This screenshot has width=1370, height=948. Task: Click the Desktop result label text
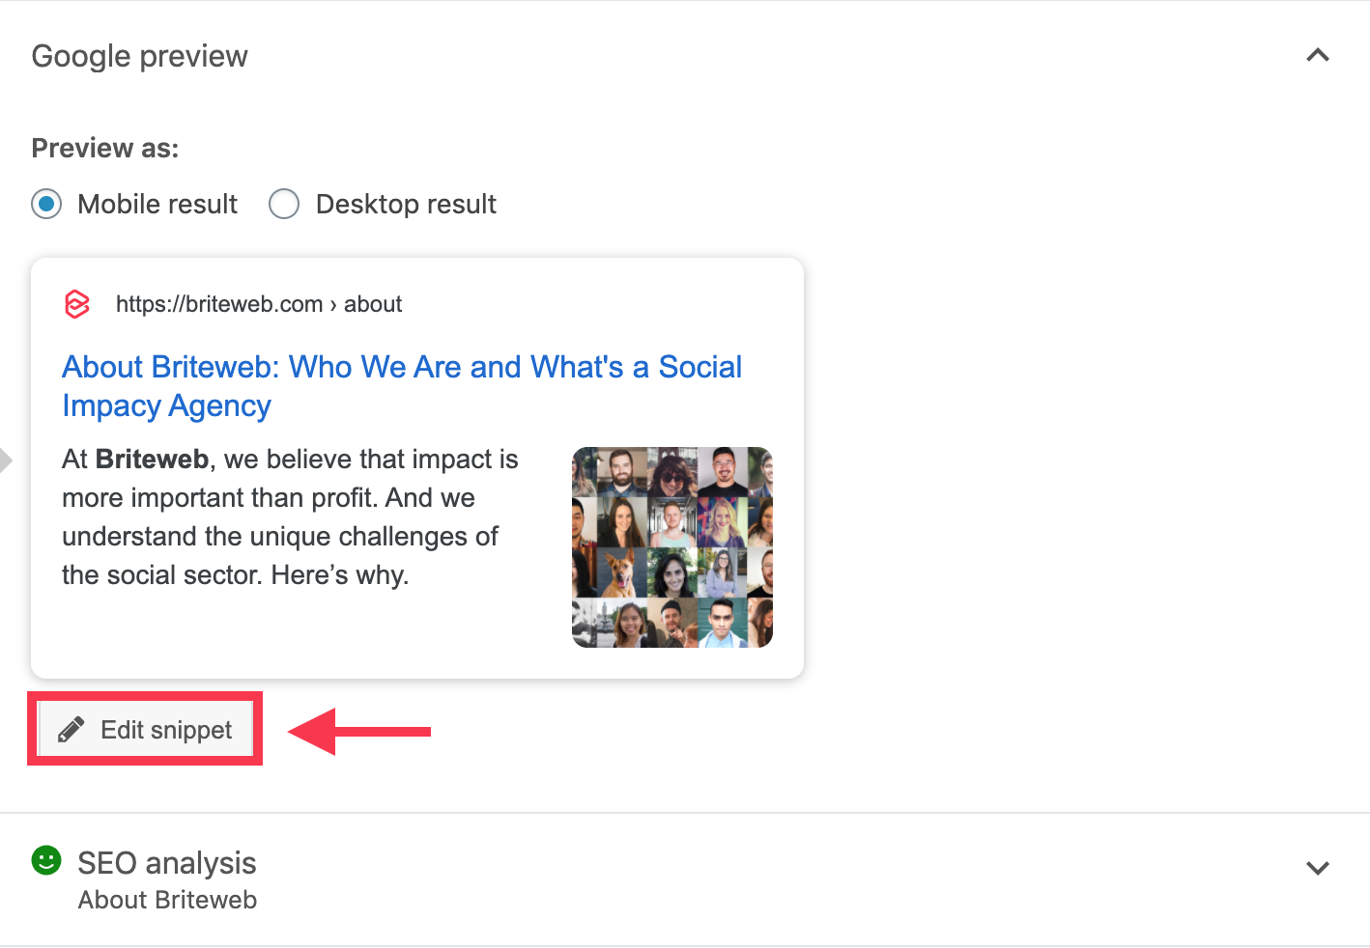(x=406, y=205)
